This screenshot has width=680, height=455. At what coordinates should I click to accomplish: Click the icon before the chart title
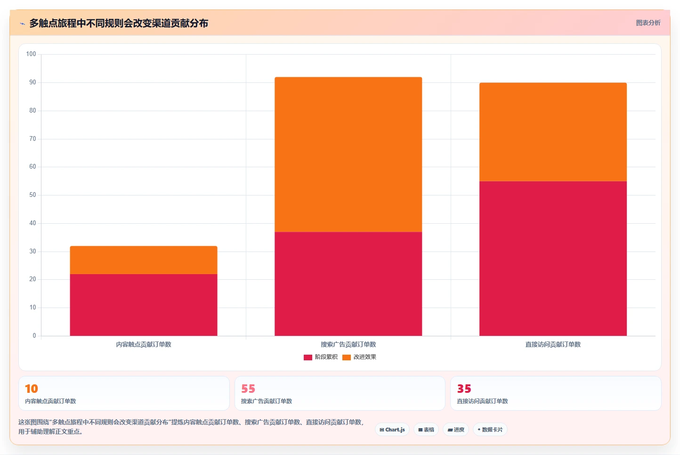(x=22, y=24)
